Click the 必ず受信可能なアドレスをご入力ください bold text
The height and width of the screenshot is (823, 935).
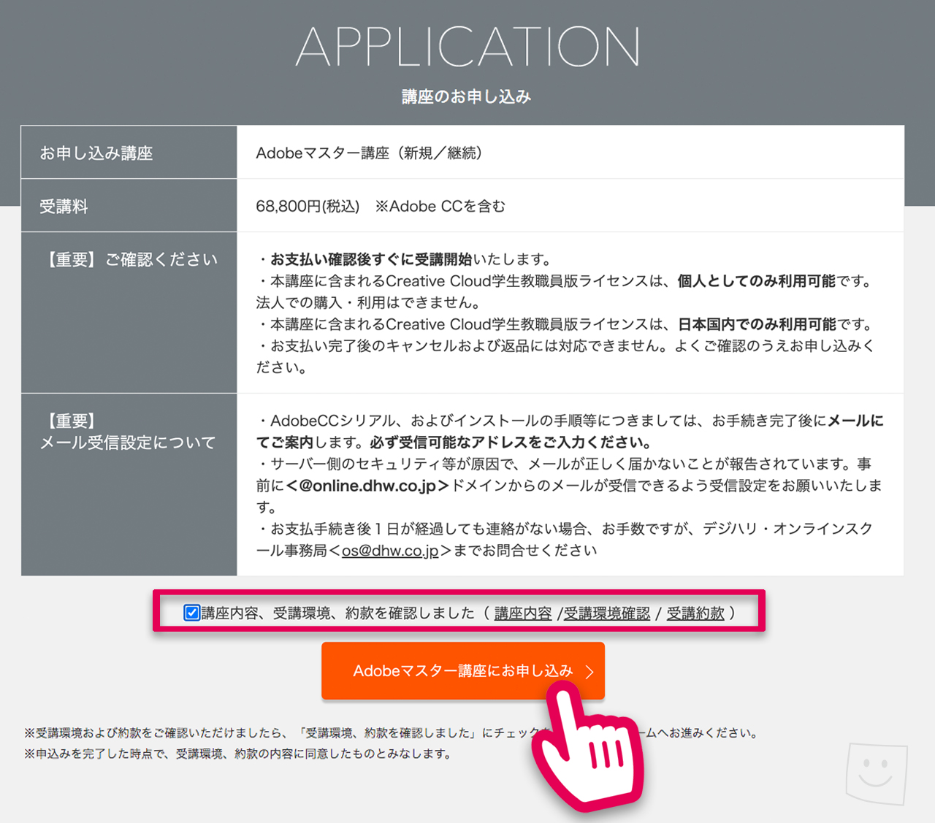(x=511, y=443)
